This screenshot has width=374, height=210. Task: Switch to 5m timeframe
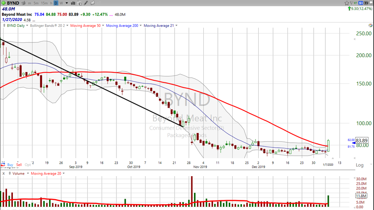(36, 3)
